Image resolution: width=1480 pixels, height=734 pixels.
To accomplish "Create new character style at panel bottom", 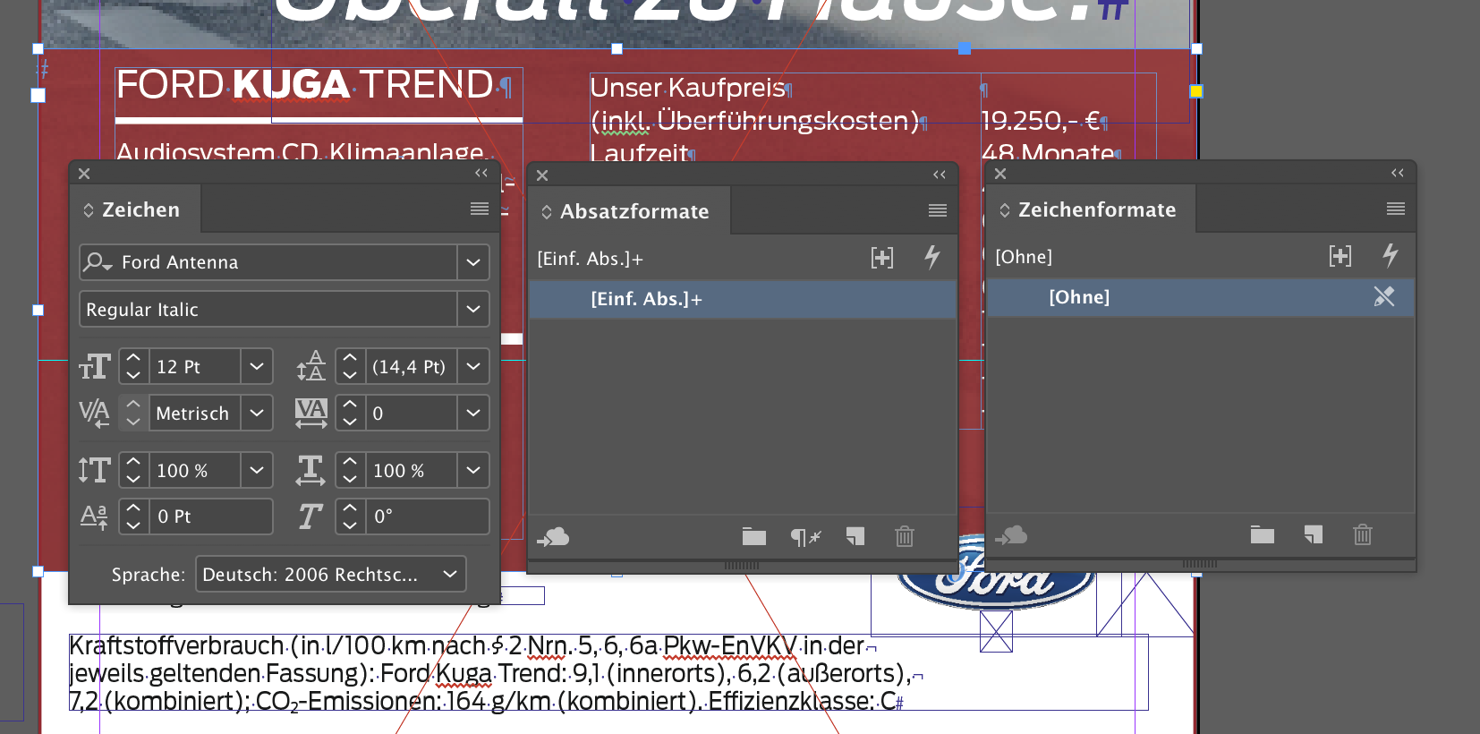I will [1314, 535].
